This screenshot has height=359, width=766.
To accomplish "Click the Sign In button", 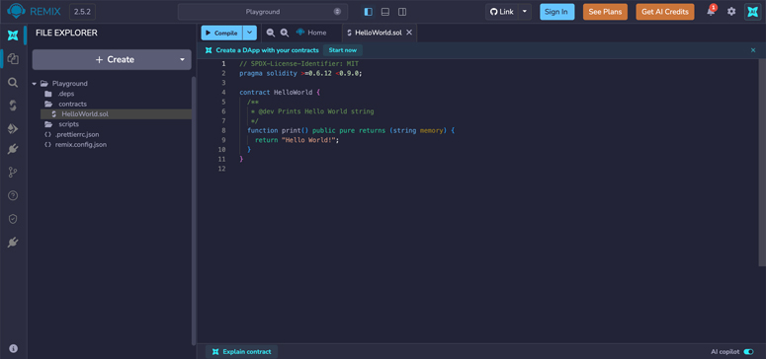I will (x=556, y=12).
